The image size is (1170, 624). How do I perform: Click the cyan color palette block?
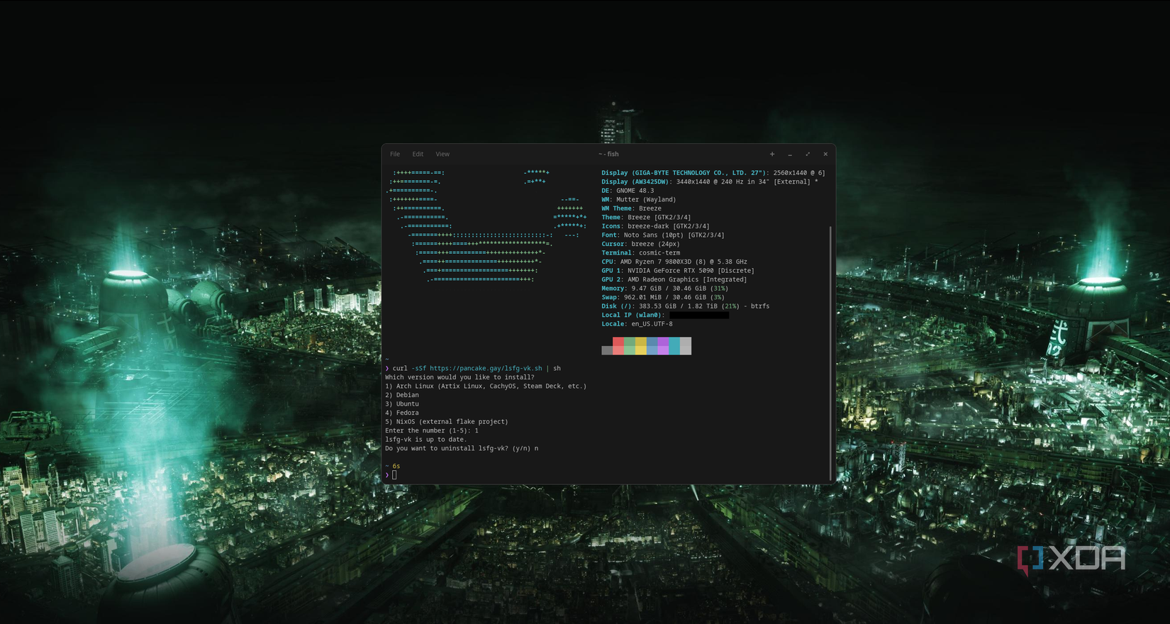[x=674, y=345]
